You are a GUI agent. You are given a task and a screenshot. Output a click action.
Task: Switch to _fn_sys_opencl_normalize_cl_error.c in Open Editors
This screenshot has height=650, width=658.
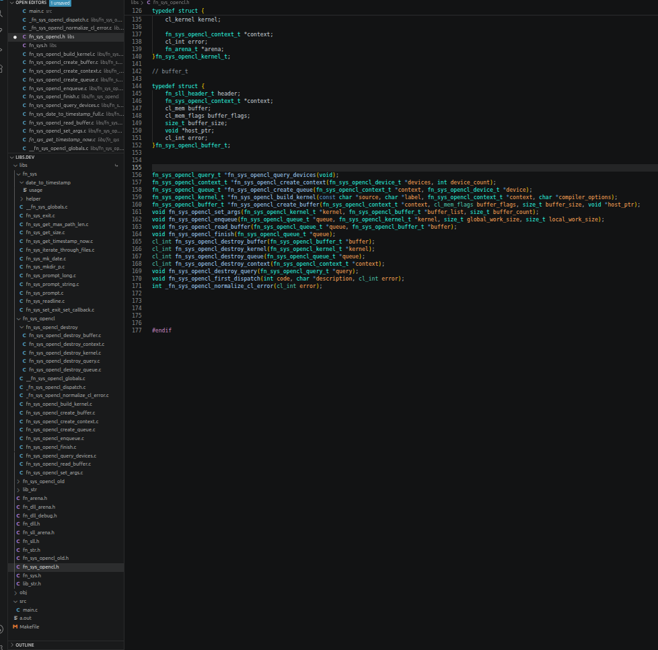(x=70, y=28)
